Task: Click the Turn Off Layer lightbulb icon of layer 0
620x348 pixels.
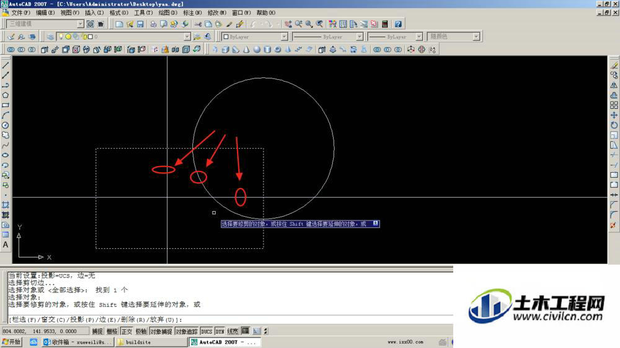Action: point(61,37)
